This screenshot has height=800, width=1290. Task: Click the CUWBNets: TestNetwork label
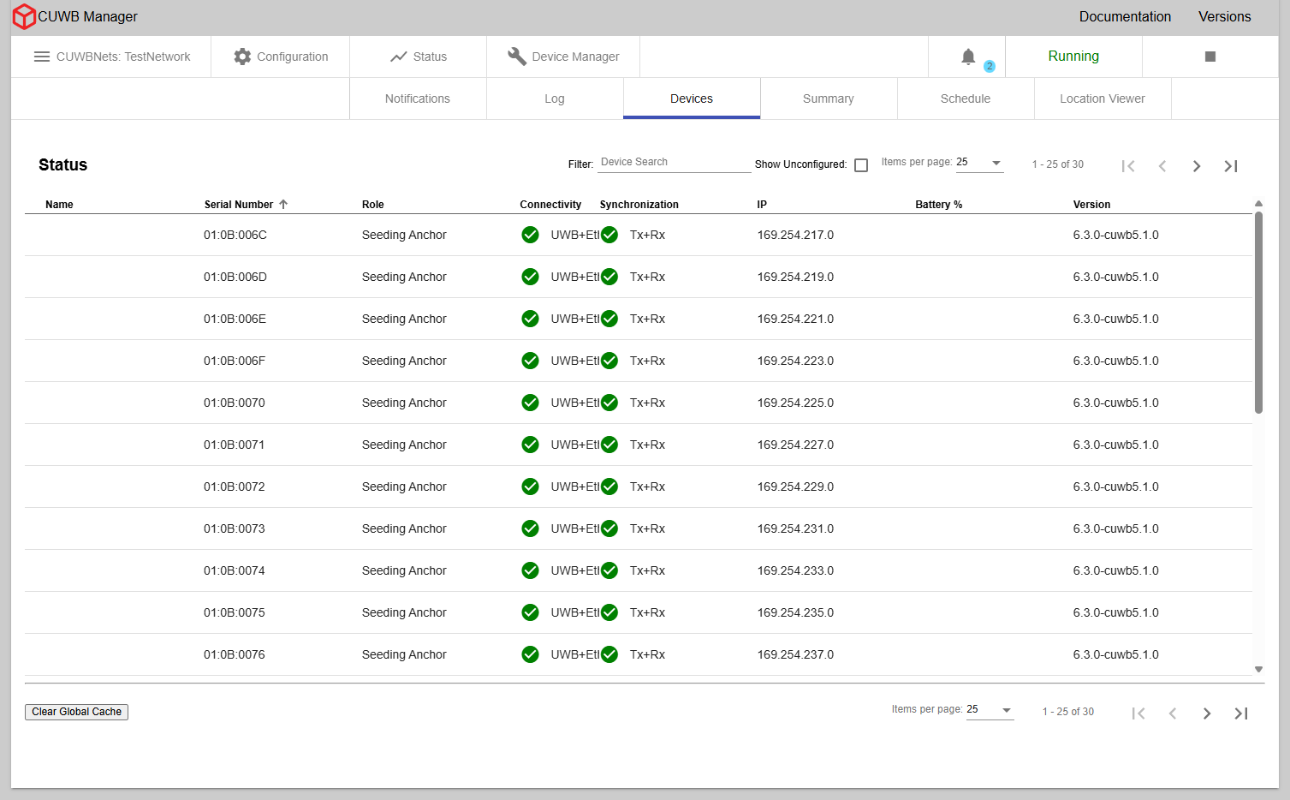coord(123,57)
